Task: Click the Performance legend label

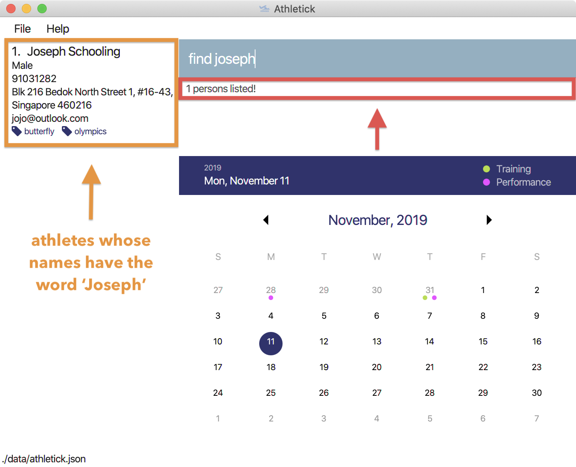Action: [523, 182]
